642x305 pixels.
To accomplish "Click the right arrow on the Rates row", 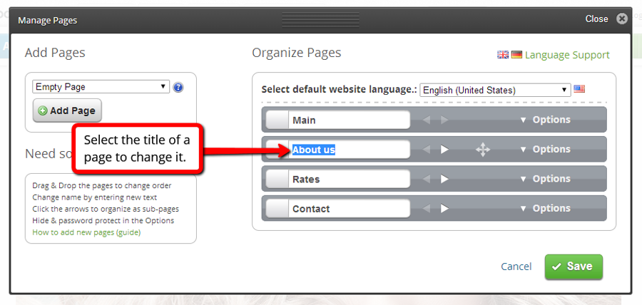I will [444, 179].
